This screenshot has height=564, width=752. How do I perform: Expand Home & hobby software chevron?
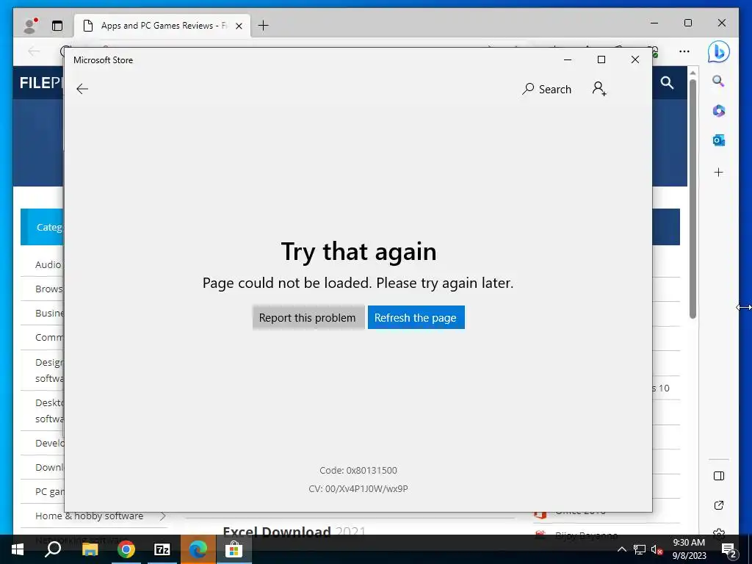[x=162, y=516]
